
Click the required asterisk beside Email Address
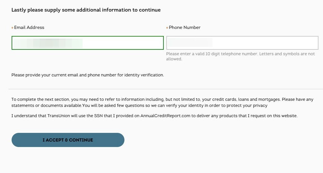[x=13, y=28]
